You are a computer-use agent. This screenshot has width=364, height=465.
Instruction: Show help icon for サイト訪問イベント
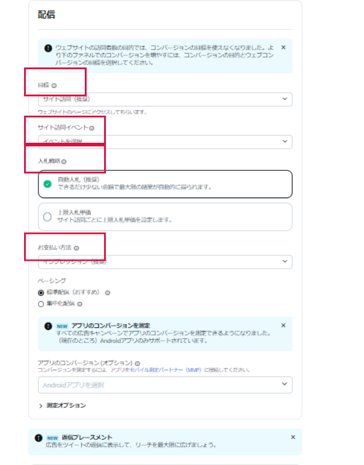click(x=92, y=128)
